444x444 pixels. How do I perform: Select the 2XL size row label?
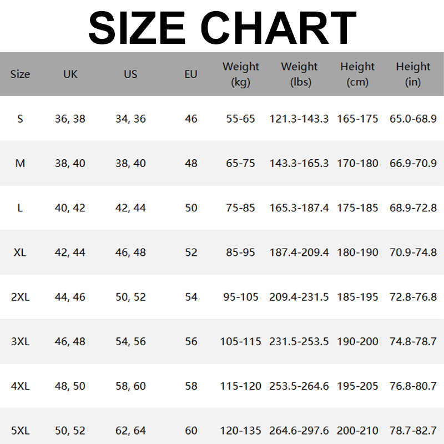(21, 297)
